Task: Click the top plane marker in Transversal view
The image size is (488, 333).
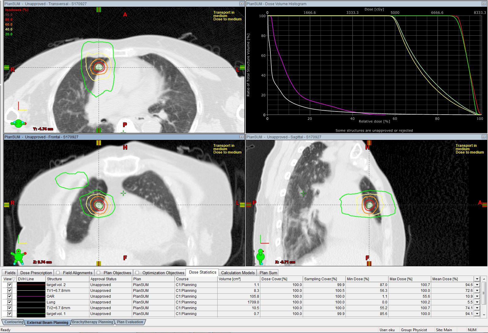Action: click(99, 10)
